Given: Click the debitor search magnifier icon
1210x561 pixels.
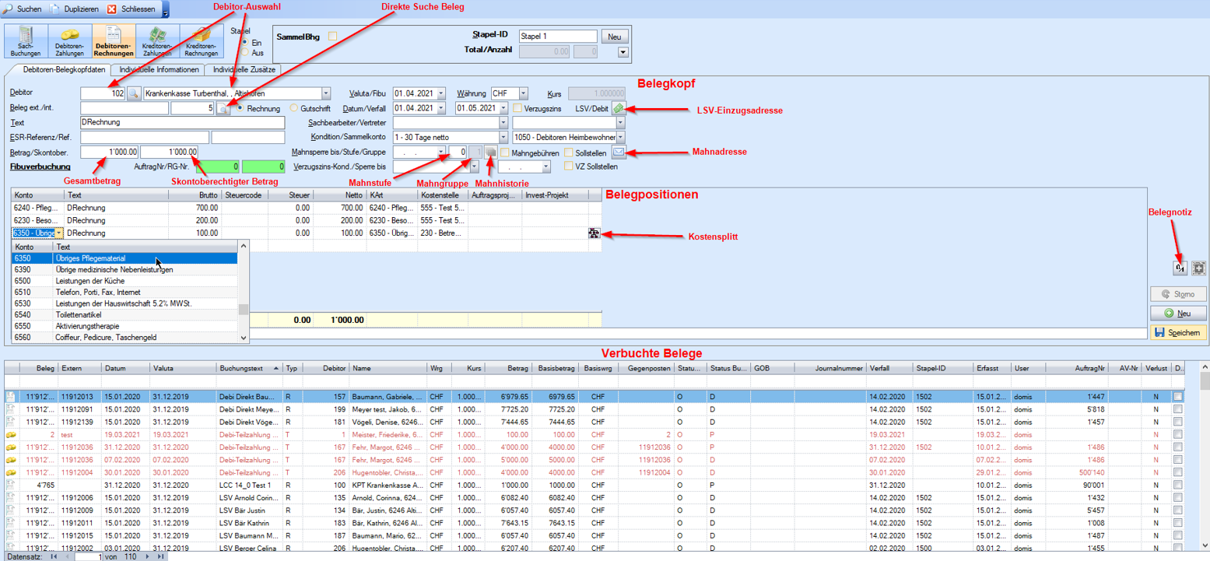Looking at the screenshot, I should [x=133, y=93].
